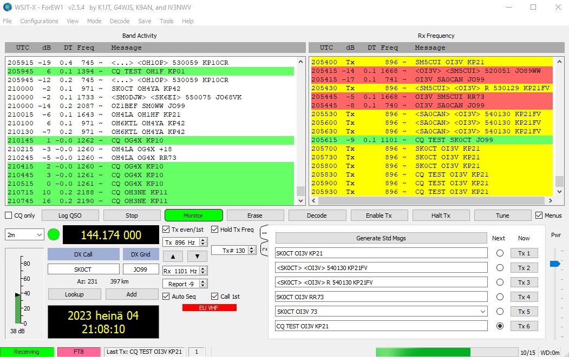Click the Halt Tx button
569x357 pixels.
pos(441,215)
